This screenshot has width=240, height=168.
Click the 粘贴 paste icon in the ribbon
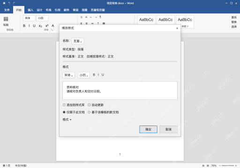(6, 19)
